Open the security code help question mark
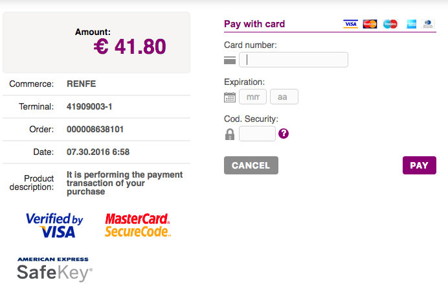This screenshot has width=448, height=295. click(x=284, y=134)
